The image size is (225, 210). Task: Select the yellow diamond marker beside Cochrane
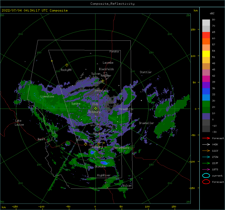tap(86, 144)
